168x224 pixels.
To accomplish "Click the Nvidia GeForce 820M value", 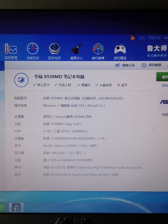I will [x=70, y=146].
